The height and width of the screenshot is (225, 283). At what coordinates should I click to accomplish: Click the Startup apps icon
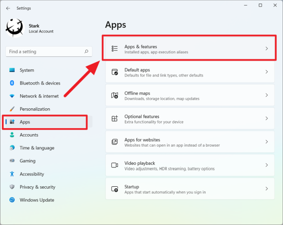[x=115, y=189]
